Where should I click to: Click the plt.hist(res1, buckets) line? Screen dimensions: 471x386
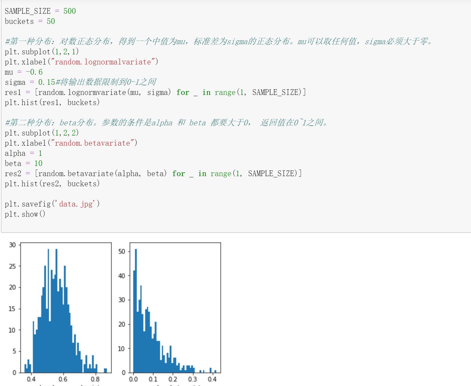tap(52, 102)
